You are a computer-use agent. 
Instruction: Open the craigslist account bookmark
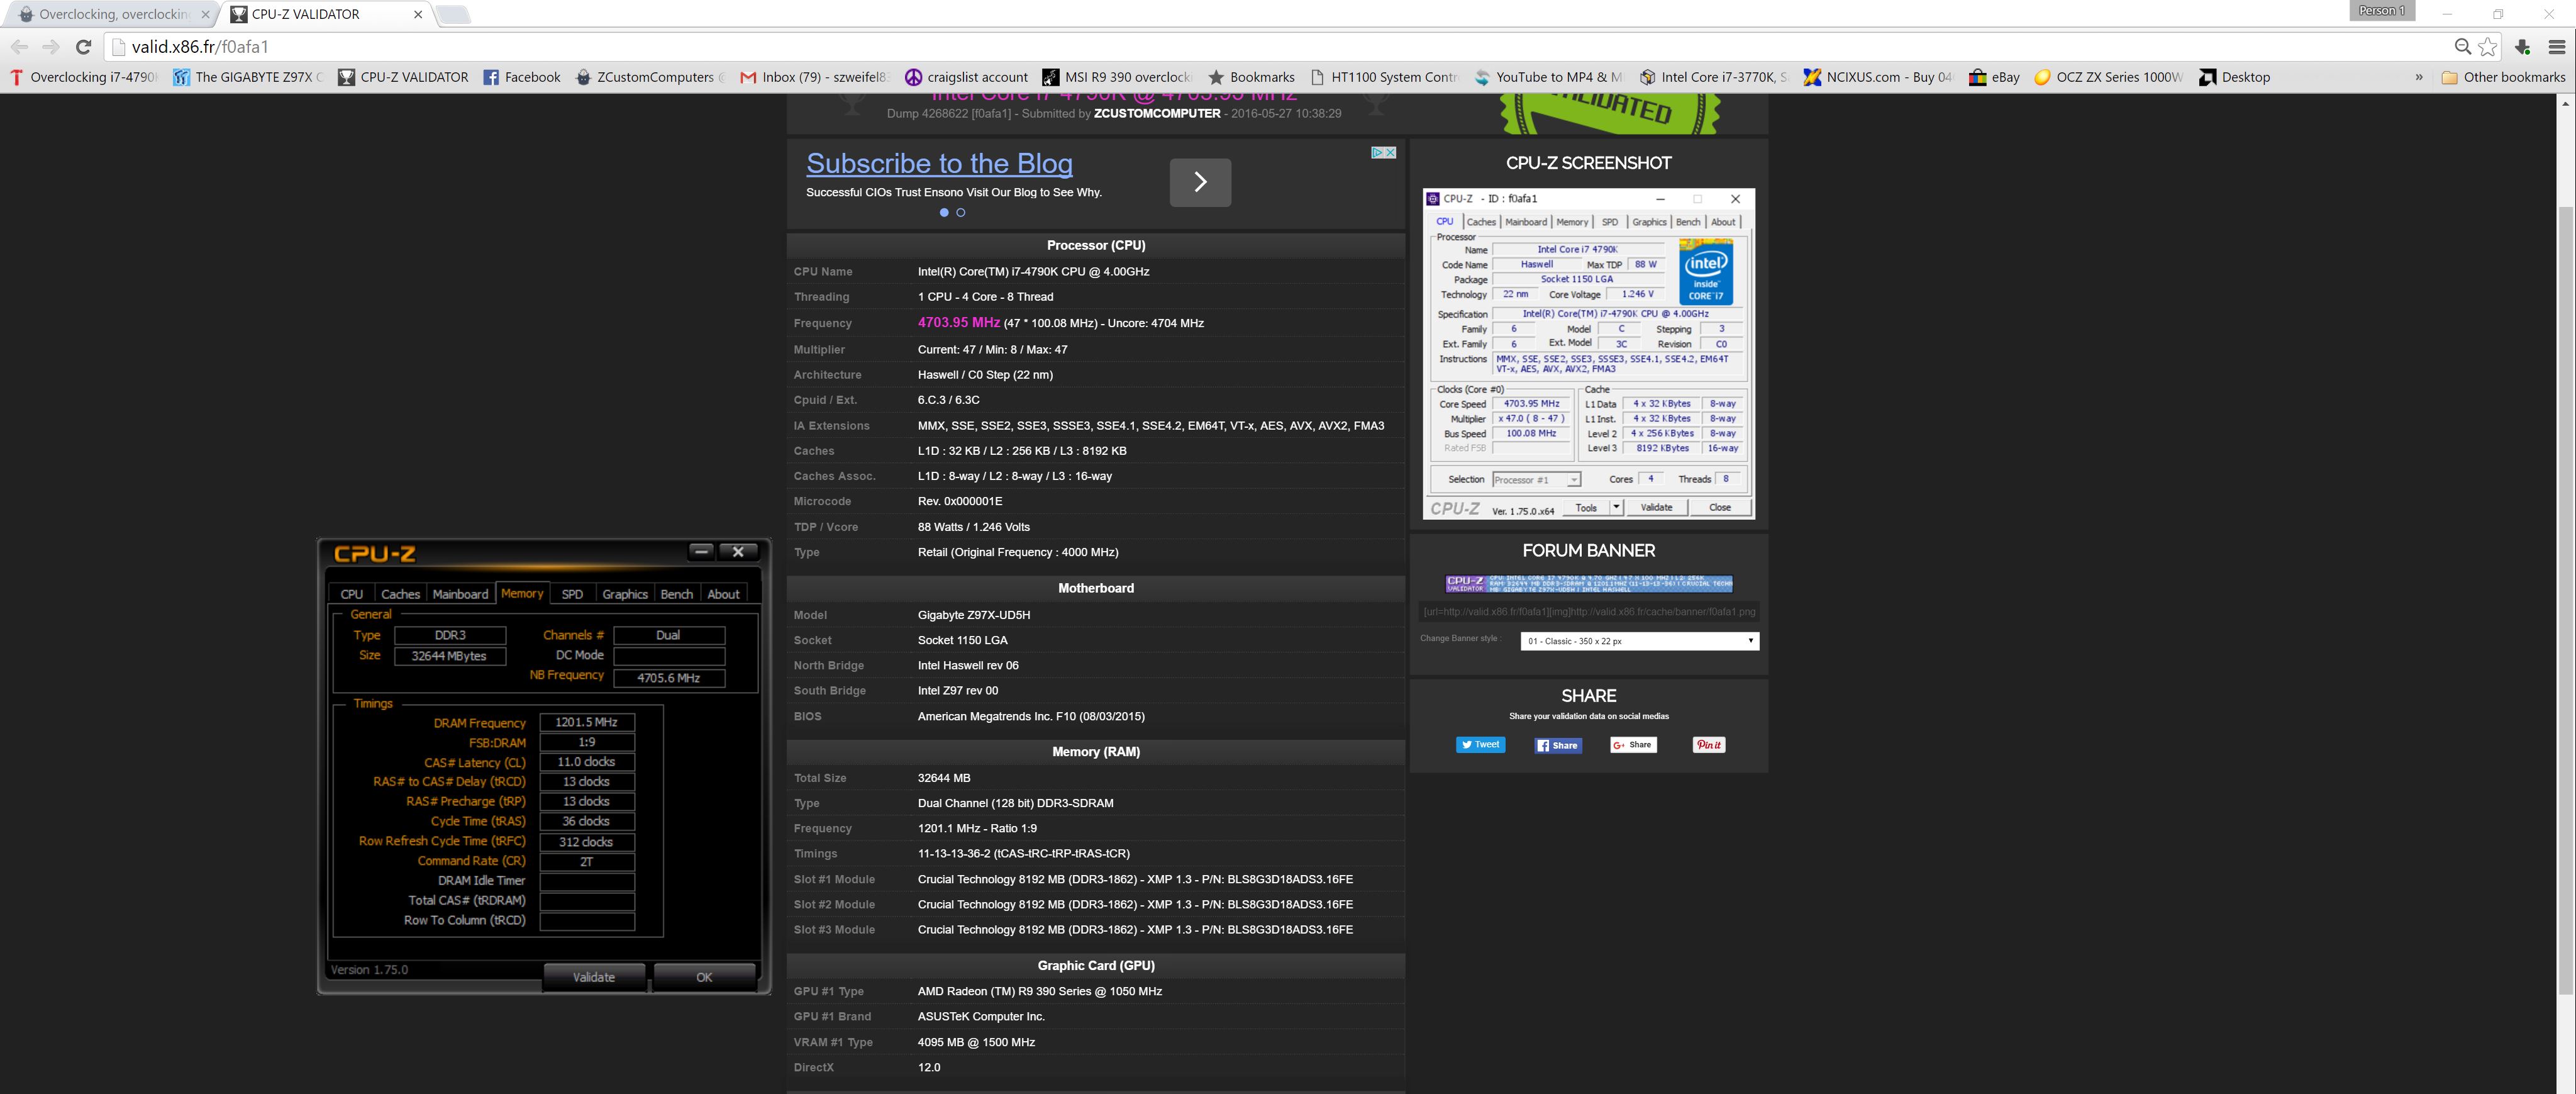click(966, 77)
